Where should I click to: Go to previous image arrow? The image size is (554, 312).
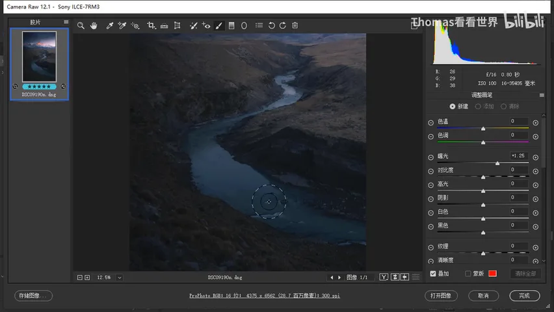pos(332,278)
